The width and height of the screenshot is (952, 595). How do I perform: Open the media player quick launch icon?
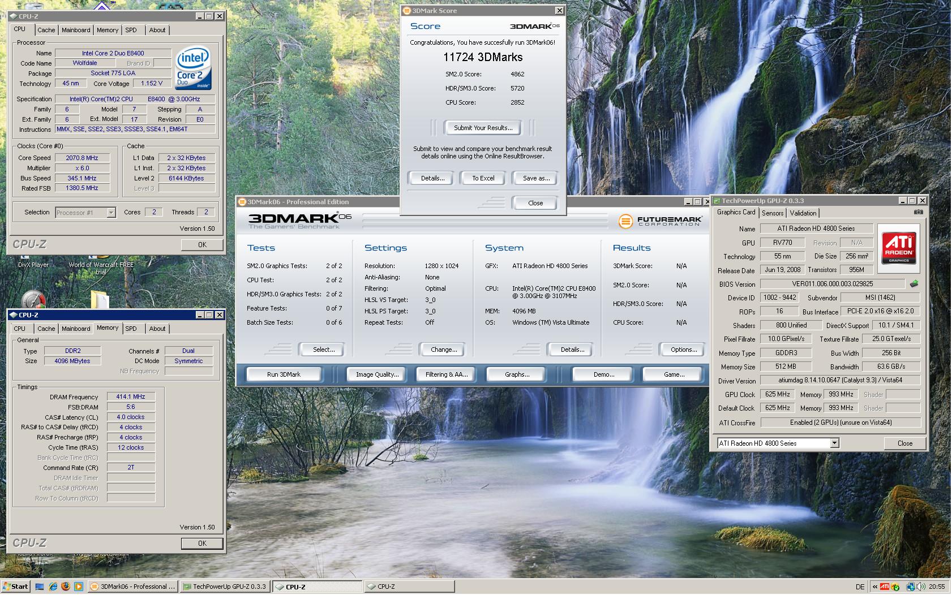click(x=79, y=587)
